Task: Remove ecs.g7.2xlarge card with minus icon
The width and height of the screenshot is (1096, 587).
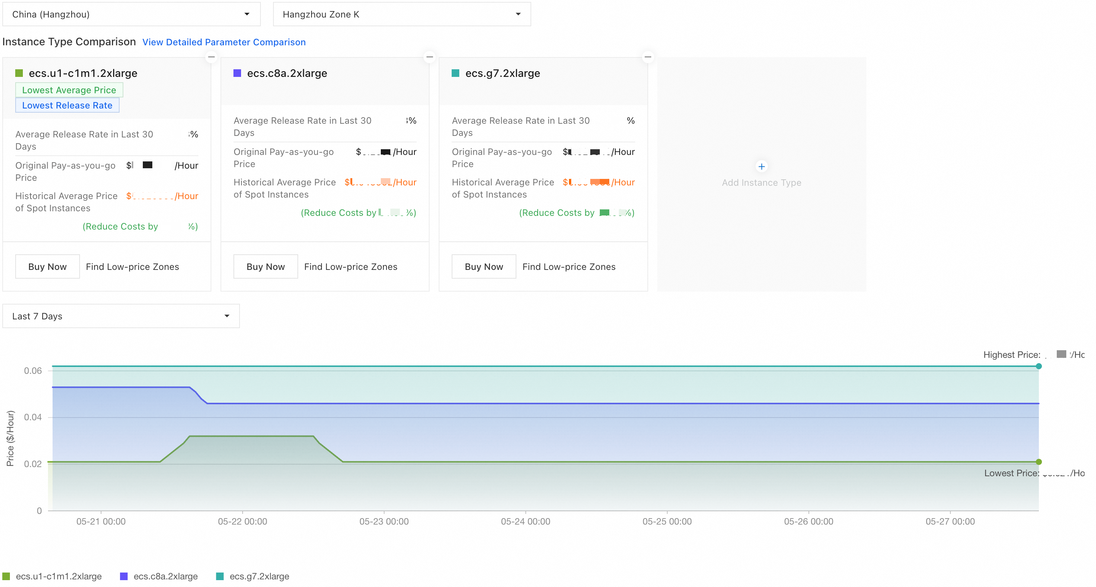Action: 648,57
